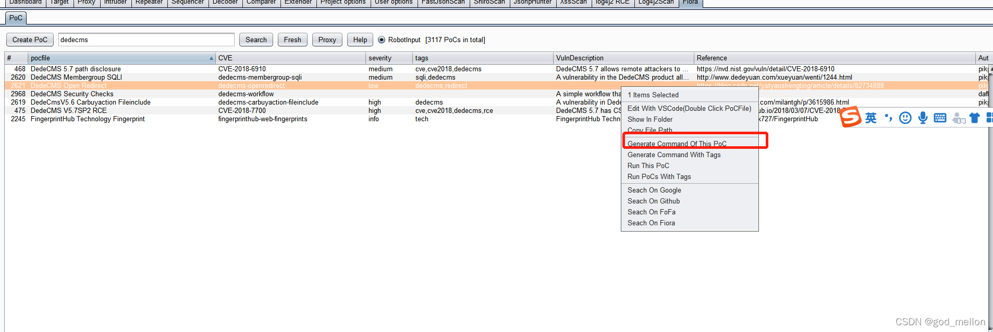Activate Sogou voice input microphone icon
The image size is (993, 332).
[923, 118]
